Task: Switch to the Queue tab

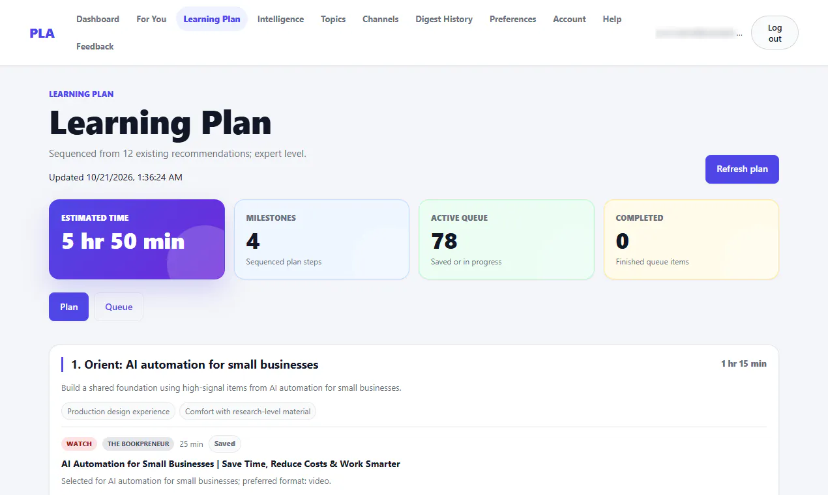Action: (119, 307)
